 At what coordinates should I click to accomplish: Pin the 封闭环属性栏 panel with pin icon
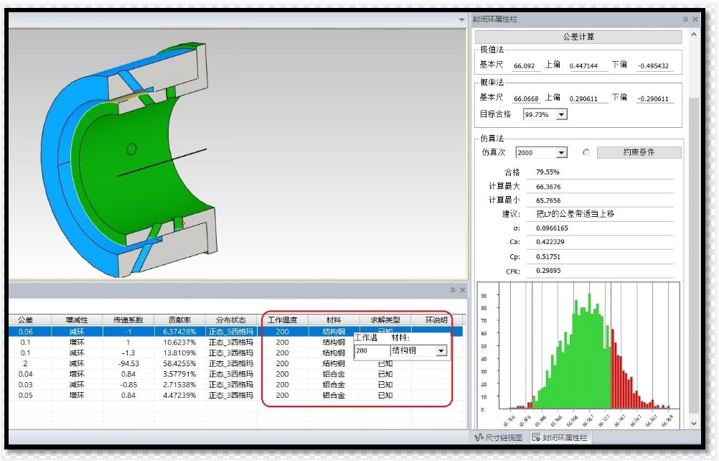[685, 19]
